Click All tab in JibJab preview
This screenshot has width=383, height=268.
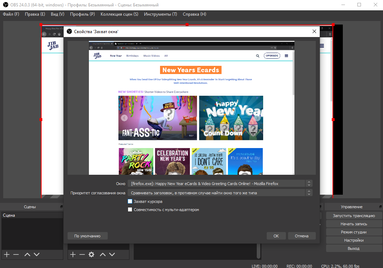click(x=166, y=56)
